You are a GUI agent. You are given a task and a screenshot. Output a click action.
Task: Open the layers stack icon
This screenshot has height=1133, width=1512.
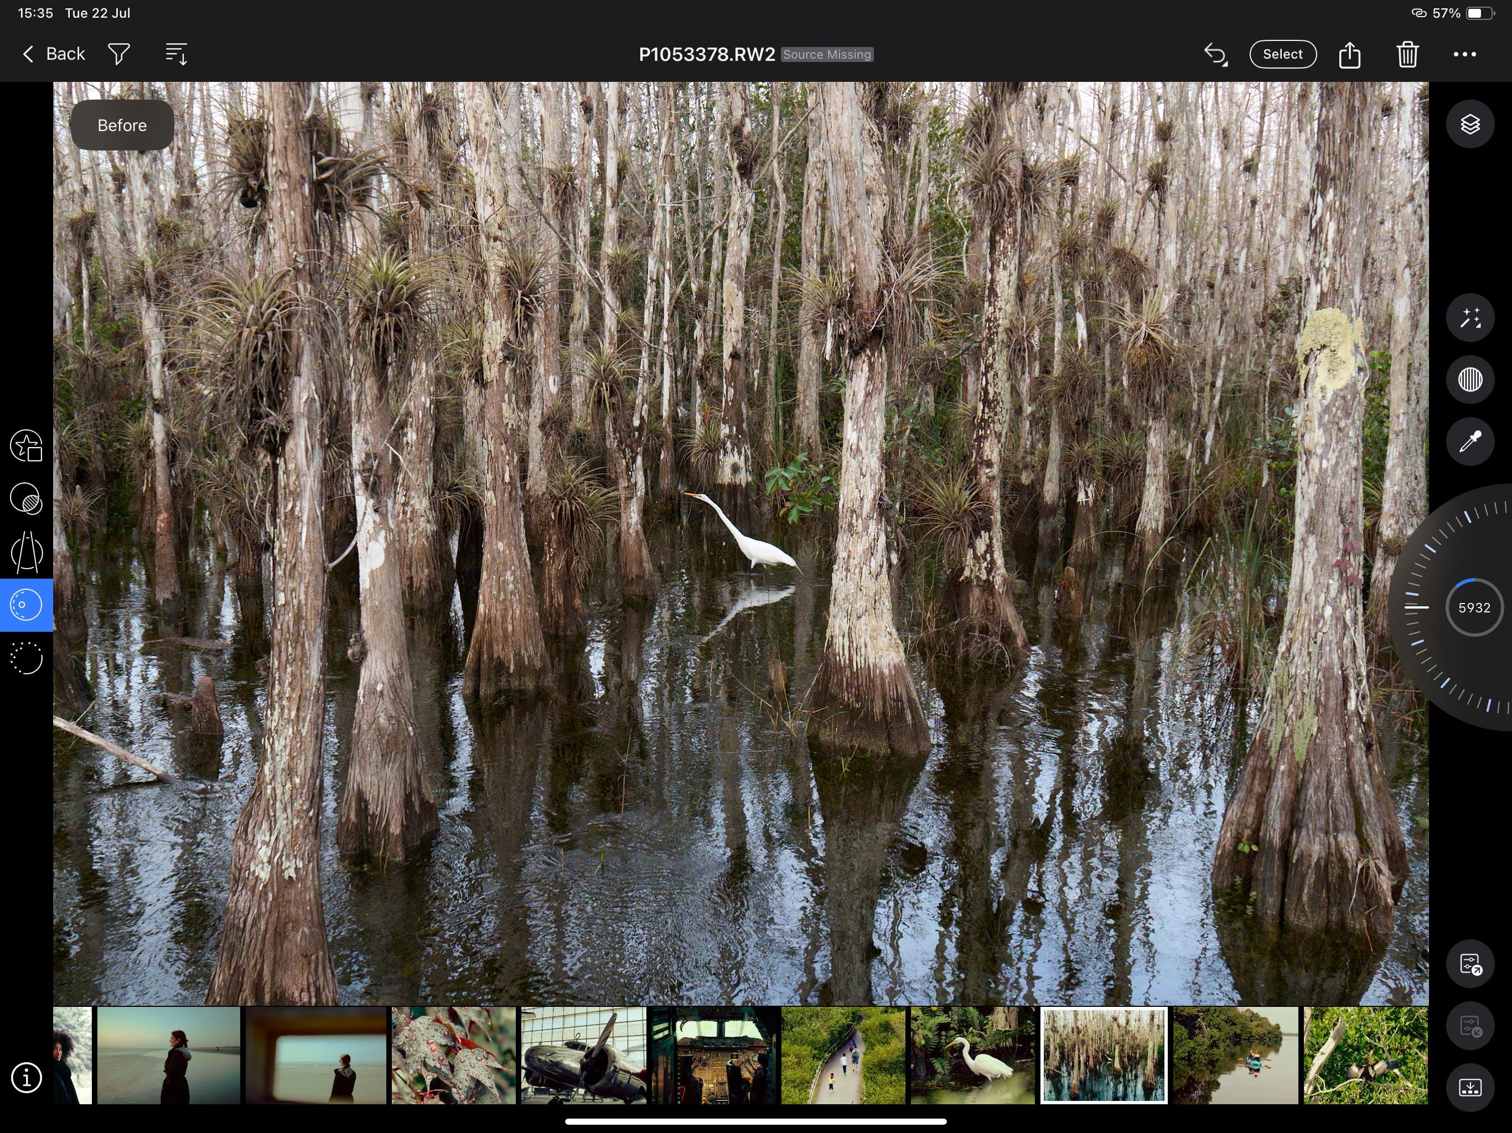[1470, 124]
